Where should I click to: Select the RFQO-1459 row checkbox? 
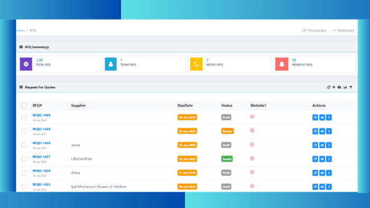pyautogui.click(x=24, y=131)
